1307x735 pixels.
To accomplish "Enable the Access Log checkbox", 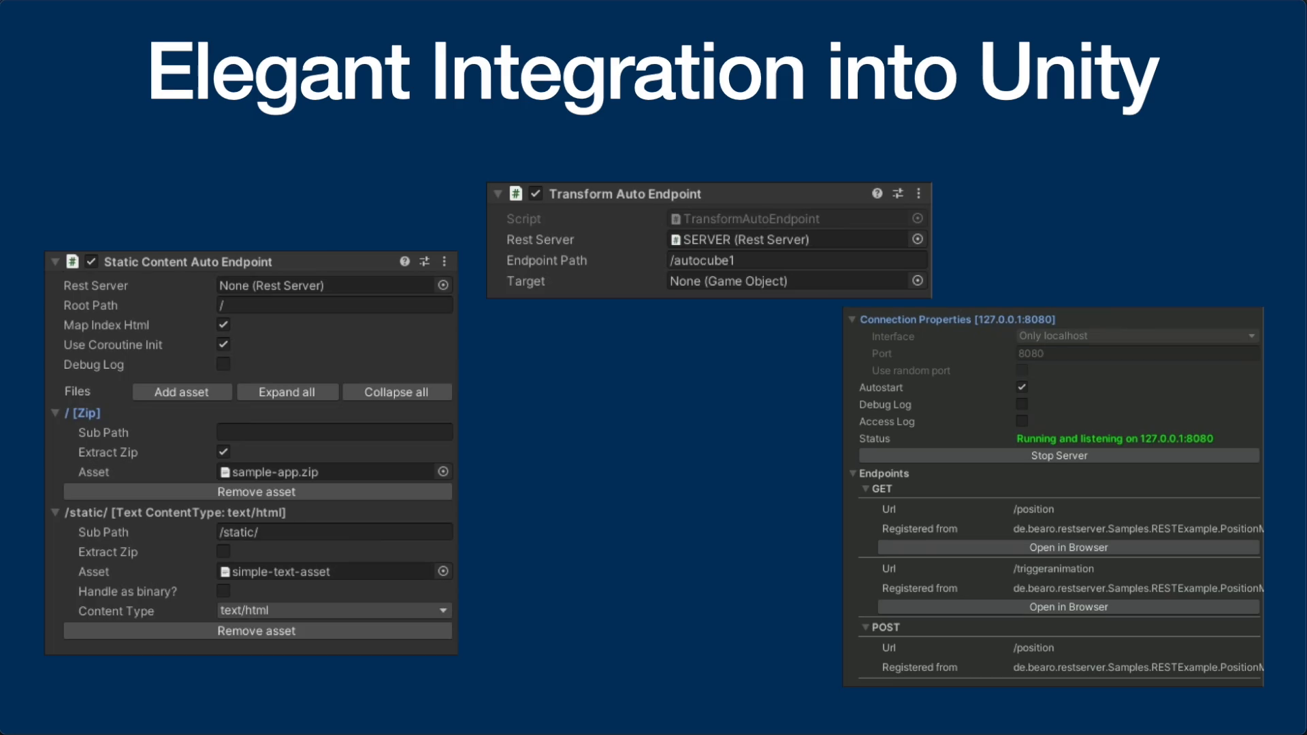I will click(1022, 421).
